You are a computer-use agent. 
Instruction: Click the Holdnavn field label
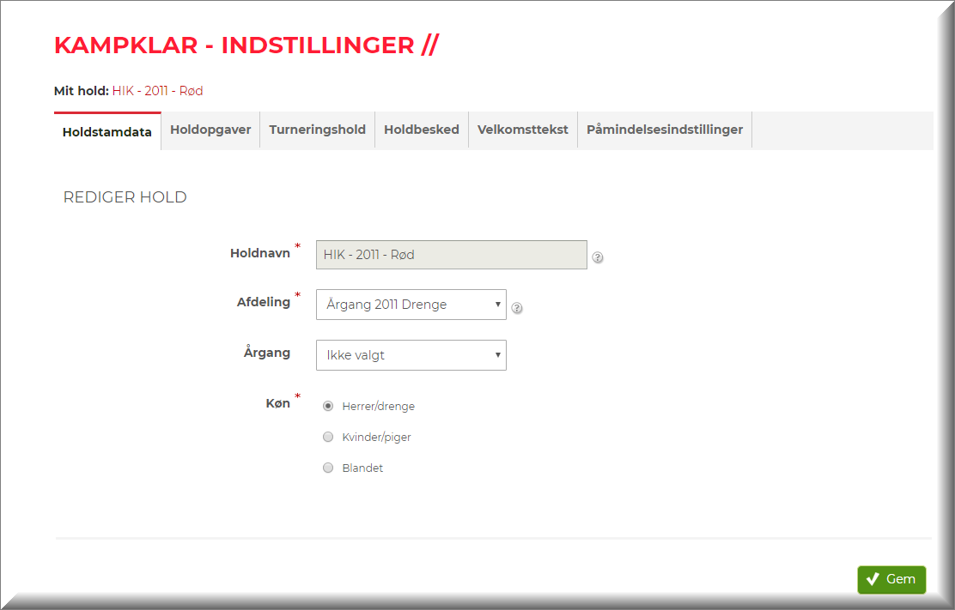pos(259,254)
